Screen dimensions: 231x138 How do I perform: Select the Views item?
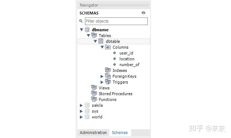point(104,88)
